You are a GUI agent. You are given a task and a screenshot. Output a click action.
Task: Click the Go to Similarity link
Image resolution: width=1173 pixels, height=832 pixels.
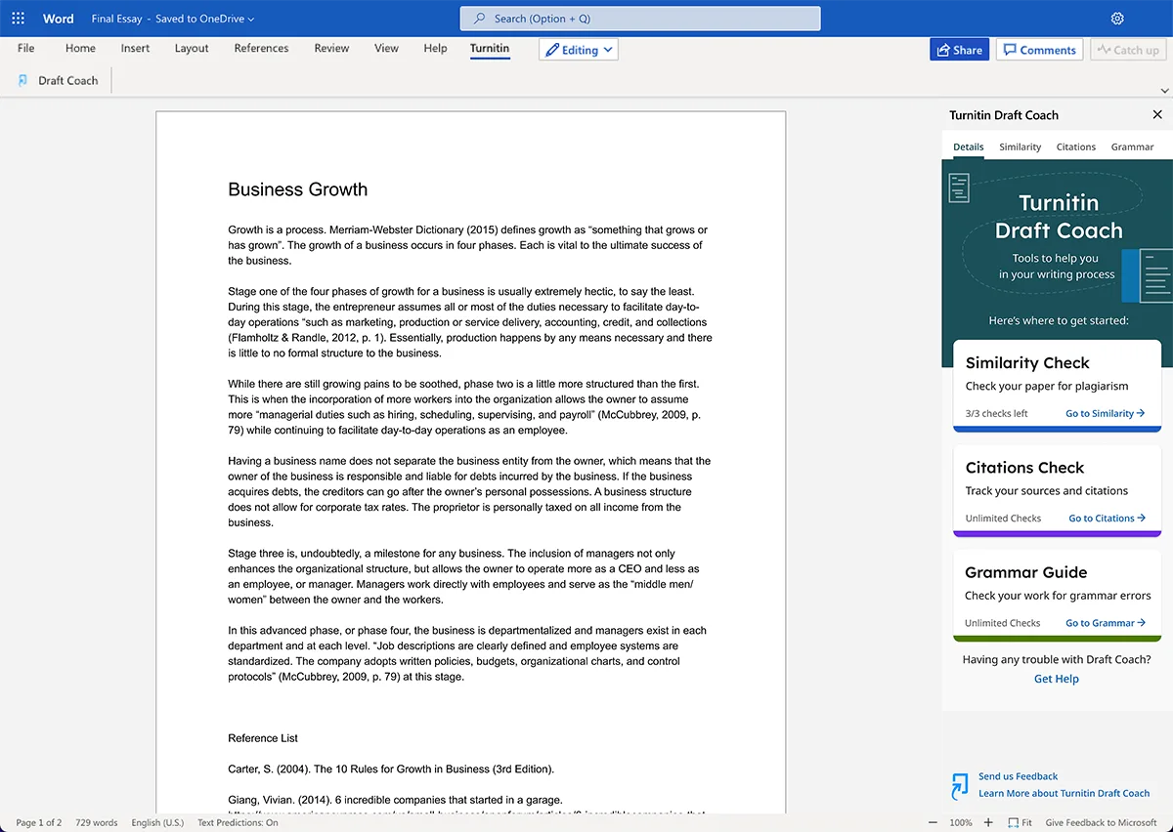pyautogui.click(x=1105, y=413)
